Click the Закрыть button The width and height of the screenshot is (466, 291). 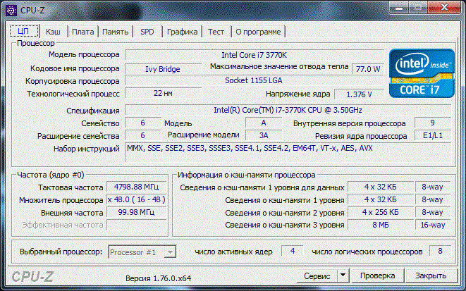tap(431, 275)
